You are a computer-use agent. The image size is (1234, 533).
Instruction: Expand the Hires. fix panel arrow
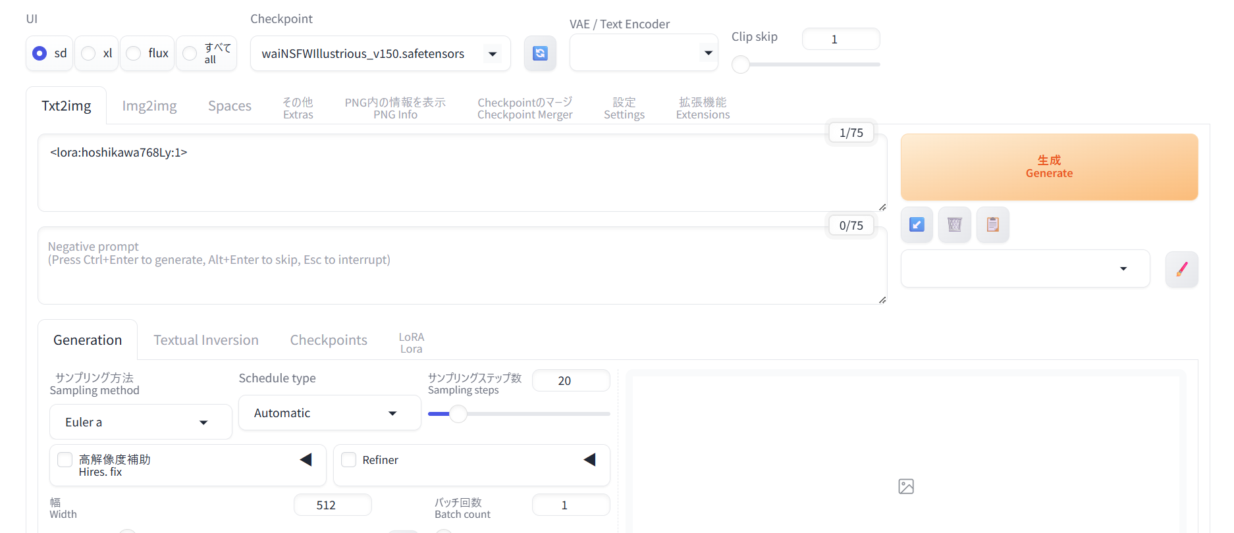click(306, 459)
